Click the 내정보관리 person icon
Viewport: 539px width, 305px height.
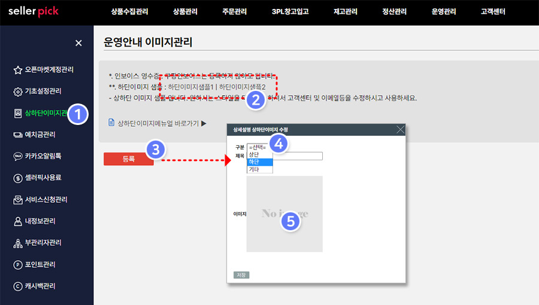[x=18, y=221]
